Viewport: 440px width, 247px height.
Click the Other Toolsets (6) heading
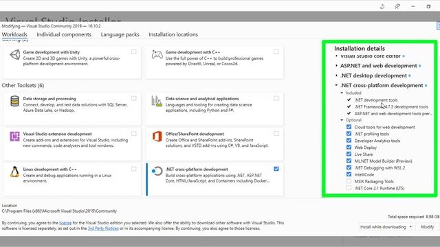tap(23, 85)
